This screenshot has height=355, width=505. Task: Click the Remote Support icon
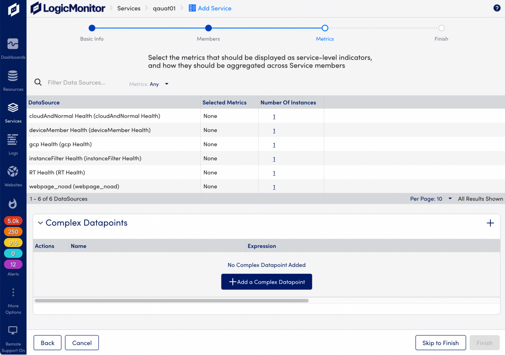13,330
